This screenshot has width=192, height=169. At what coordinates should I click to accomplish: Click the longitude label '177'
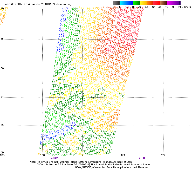point(163,155)
